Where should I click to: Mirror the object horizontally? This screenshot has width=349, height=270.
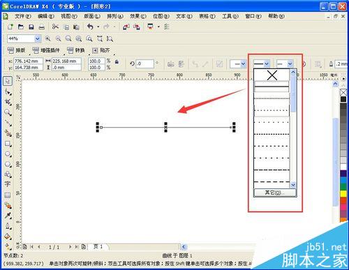tap(171, 63)
